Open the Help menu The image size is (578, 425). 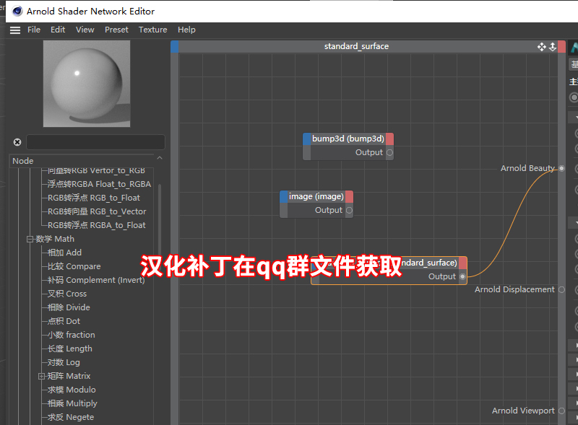click(x=186, y=30)
